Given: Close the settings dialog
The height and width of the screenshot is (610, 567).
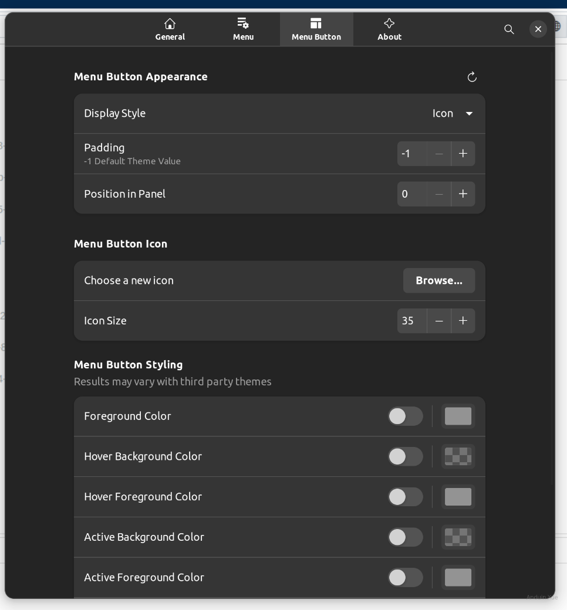Looking at the screenshot, I should click(538, 29).
